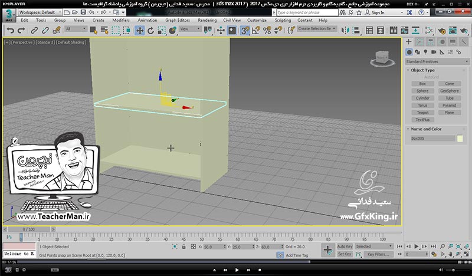Open the reference coordinate 'View' dropdown
The width and height of the screenshot is (472, 276).
189,29
